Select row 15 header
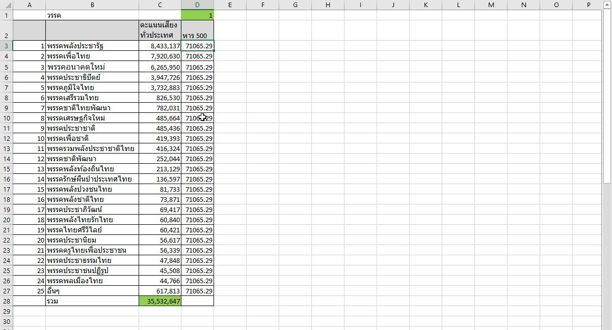Viewport: 612px width, 330px height. (x=6, y=169)
